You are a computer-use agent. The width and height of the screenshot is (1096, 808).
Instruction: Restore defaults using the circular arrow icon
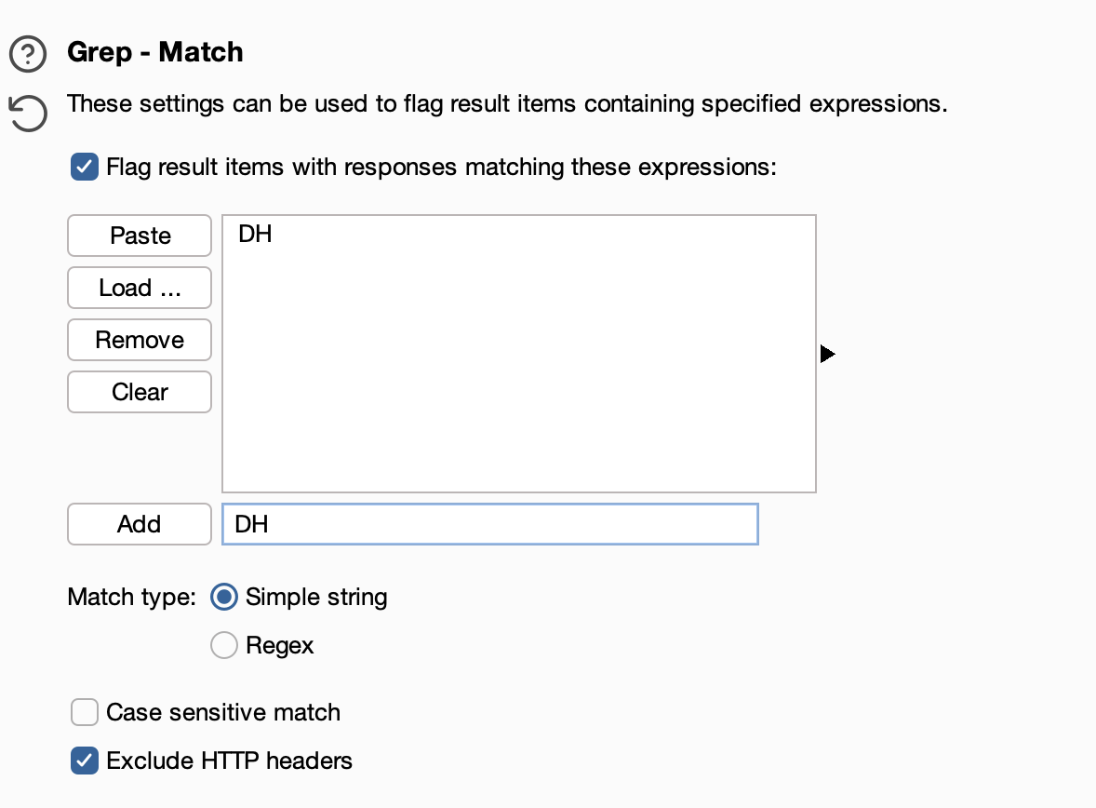click(28, 114)
